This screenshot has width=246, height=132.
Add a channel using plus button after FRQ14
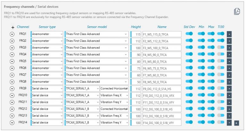pyautogui.click(x=236, y=123)
